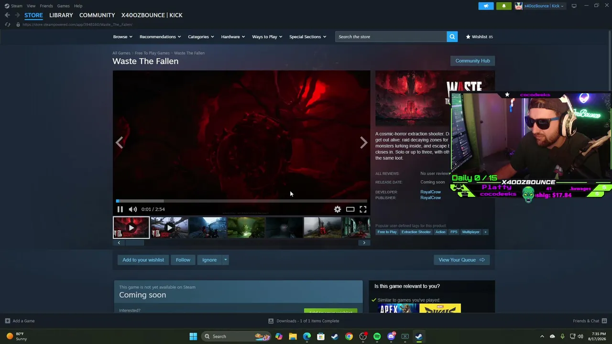Click the Community Hub button
Image resolution: width=612 pixels, height=344 pixels.
coord(472,61)
